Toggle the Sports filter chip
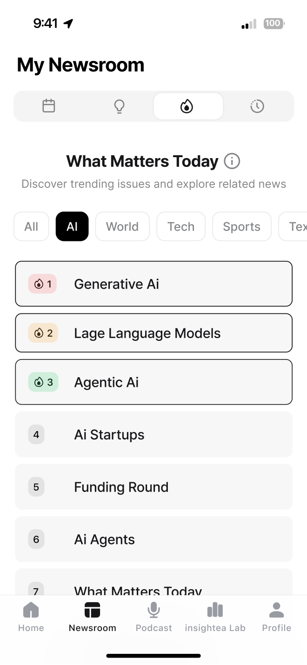Image resolution: width=307 pixels, height=665 pixels. pos(241,226)
